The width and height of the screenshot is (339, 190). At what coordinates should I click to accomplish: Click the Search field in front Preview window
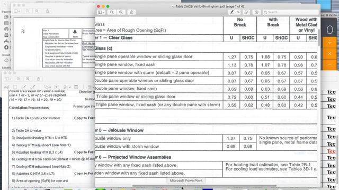pyautogui.click(x=291, y=12)
